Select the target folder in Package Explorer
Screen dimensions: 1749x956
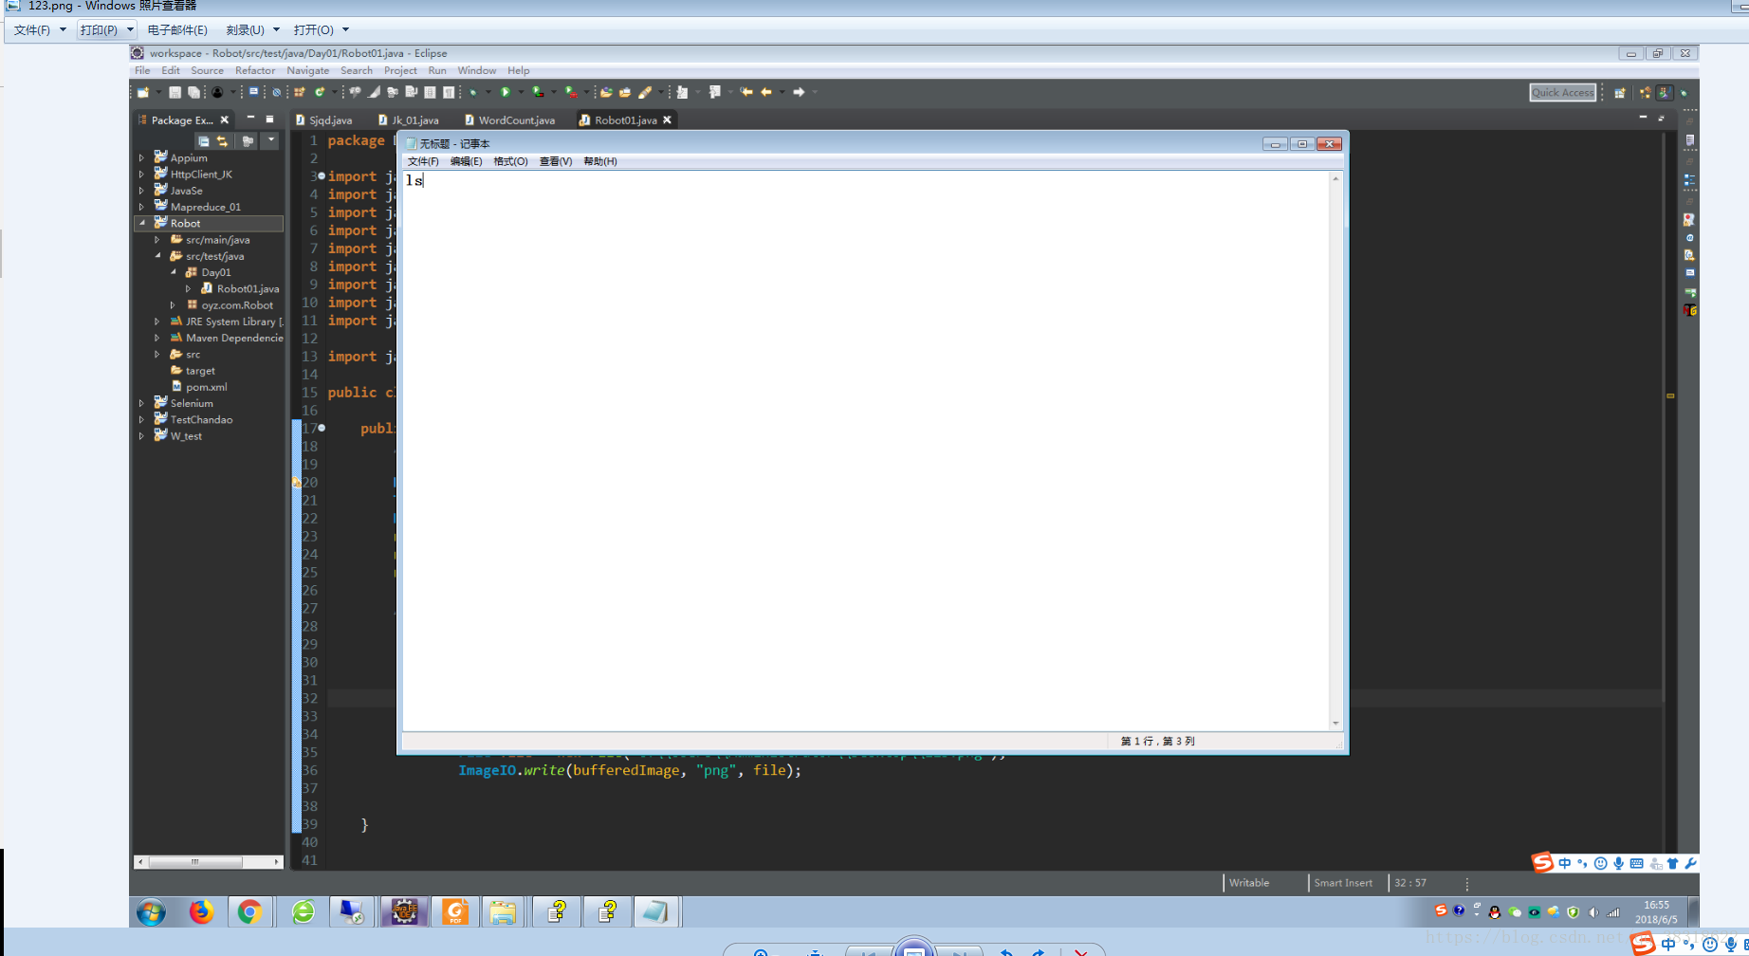click(x=193, y=371)
